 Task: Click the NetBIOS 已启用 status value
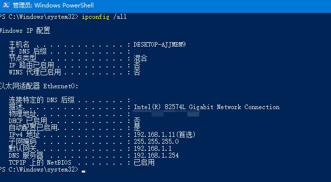pyautogui.click(x=144, y=162)
